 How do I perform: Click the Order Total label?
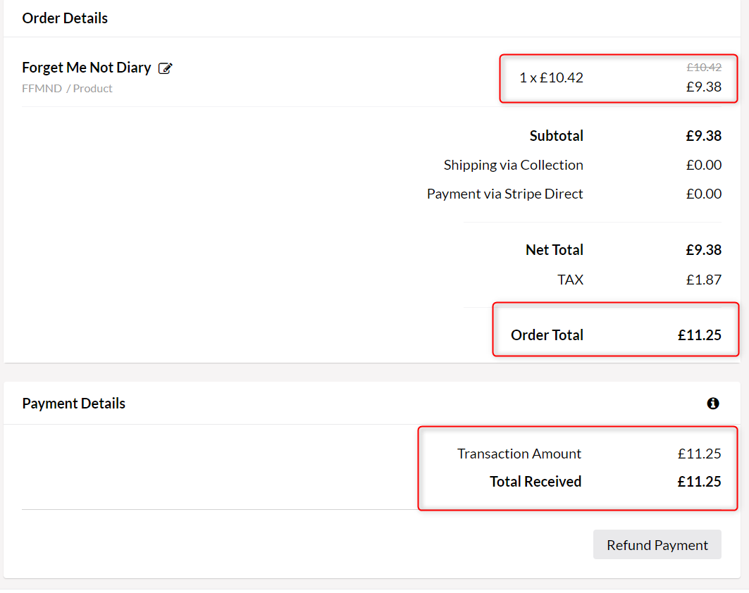547,335
